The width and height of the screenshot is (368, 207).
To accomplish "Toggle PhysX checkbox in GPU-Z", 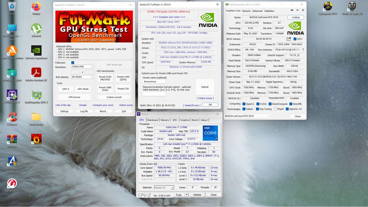I will click(275, 109).
